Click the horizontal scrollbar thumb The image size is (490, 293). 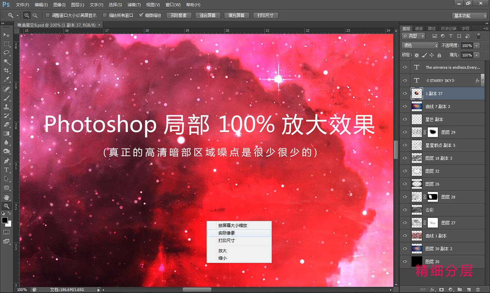tap(197, 290)
